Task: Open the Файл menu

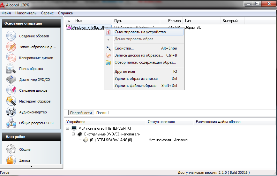Action: click(x=6, y=13)
